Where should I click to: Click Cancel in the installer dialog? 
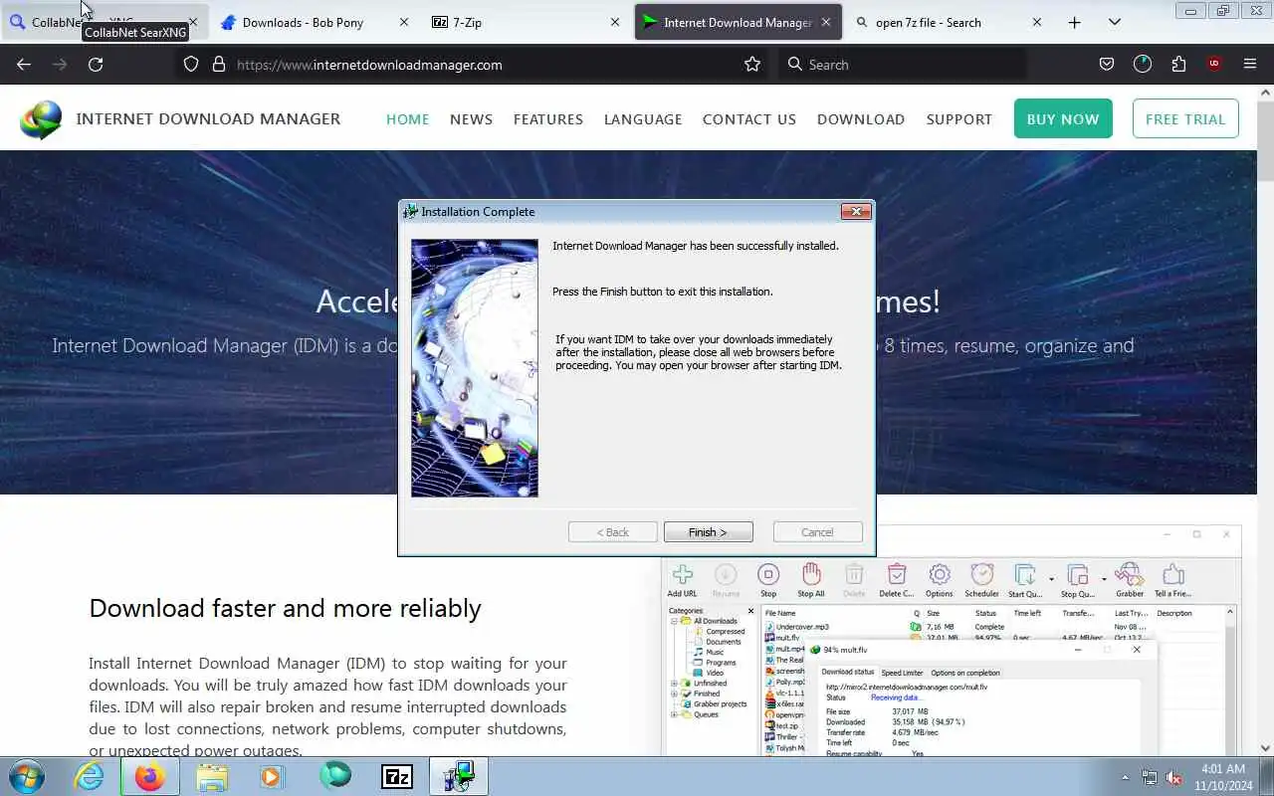tap(817, 532)
